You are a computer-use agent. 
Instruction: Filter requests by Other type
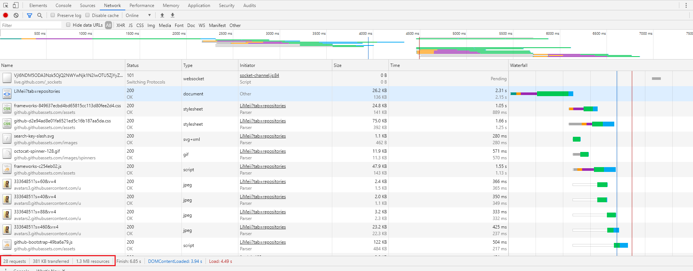pyautogui.click(x=235, y=25)
